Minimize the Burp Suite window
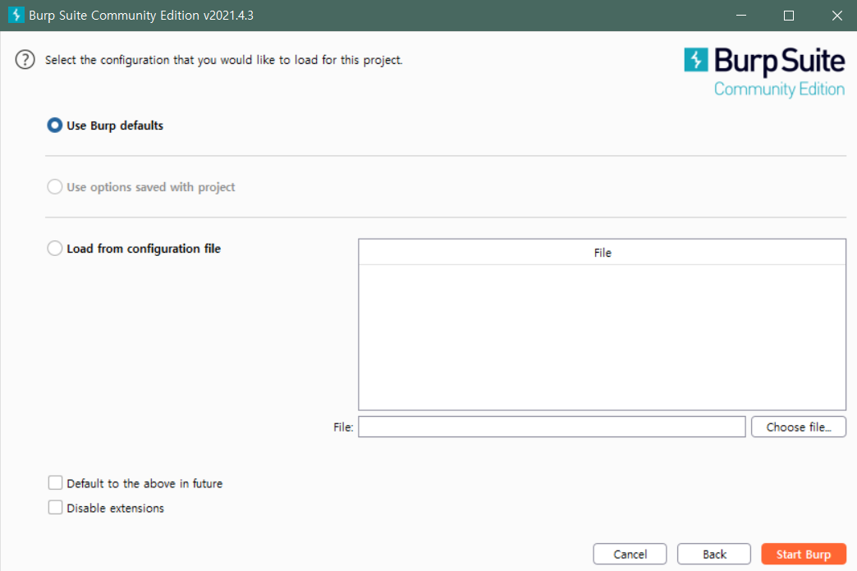The height and width of the screenshot is (571, 857). click(x=741, y=16)
